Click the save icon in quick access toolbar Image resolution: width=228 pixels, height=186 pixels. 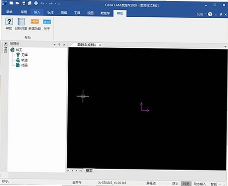pyautogui.click(x=24, y=3)
